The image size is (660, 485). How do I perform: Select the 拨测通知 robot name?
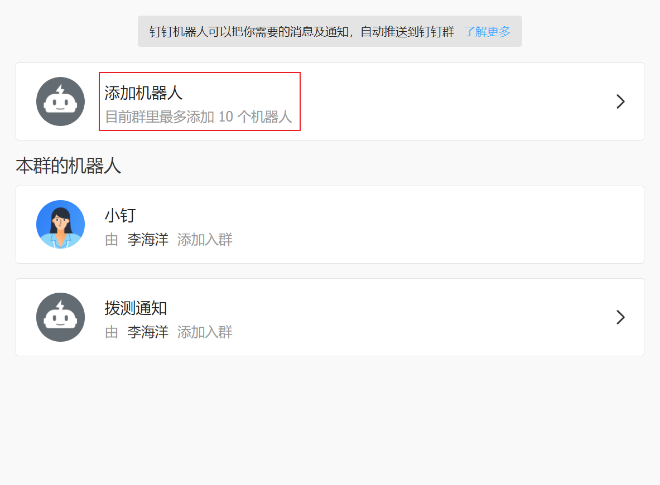(136, 308)
